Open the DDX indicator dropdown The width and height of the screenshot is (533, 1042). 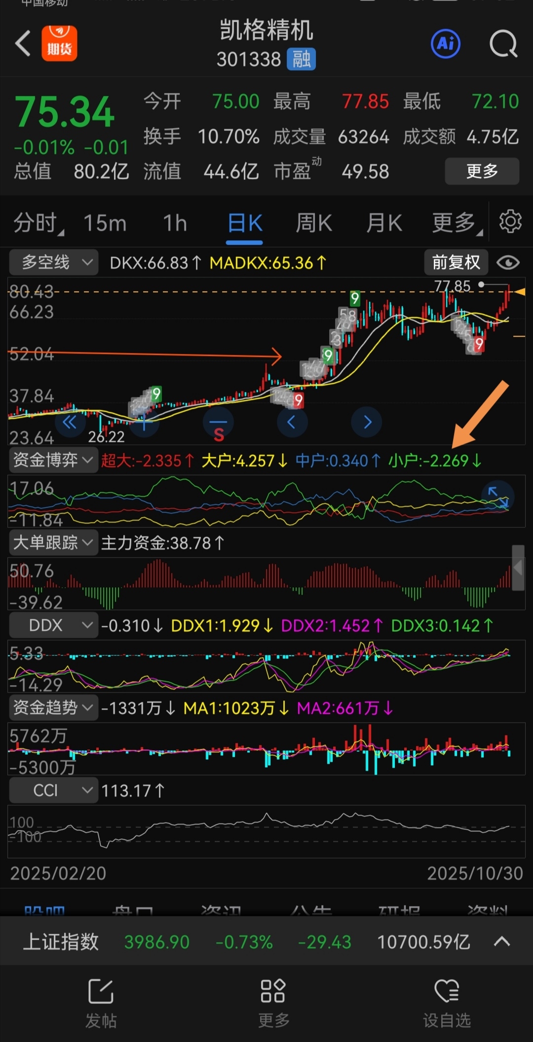54,625
